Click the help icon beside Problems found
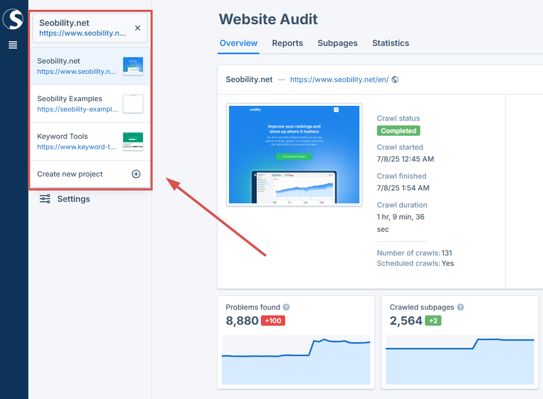Image resolution: width=543 pixels, height=399 pixels. [x=286, y=307]
